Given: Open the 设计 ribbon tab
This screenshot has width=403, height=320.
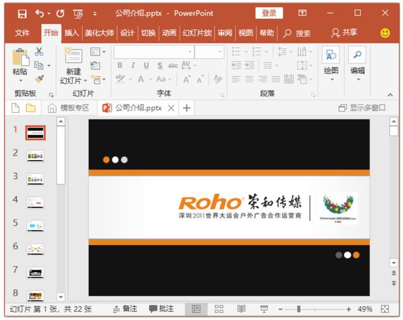Looking at the screenshot, I should click(127, 33).
